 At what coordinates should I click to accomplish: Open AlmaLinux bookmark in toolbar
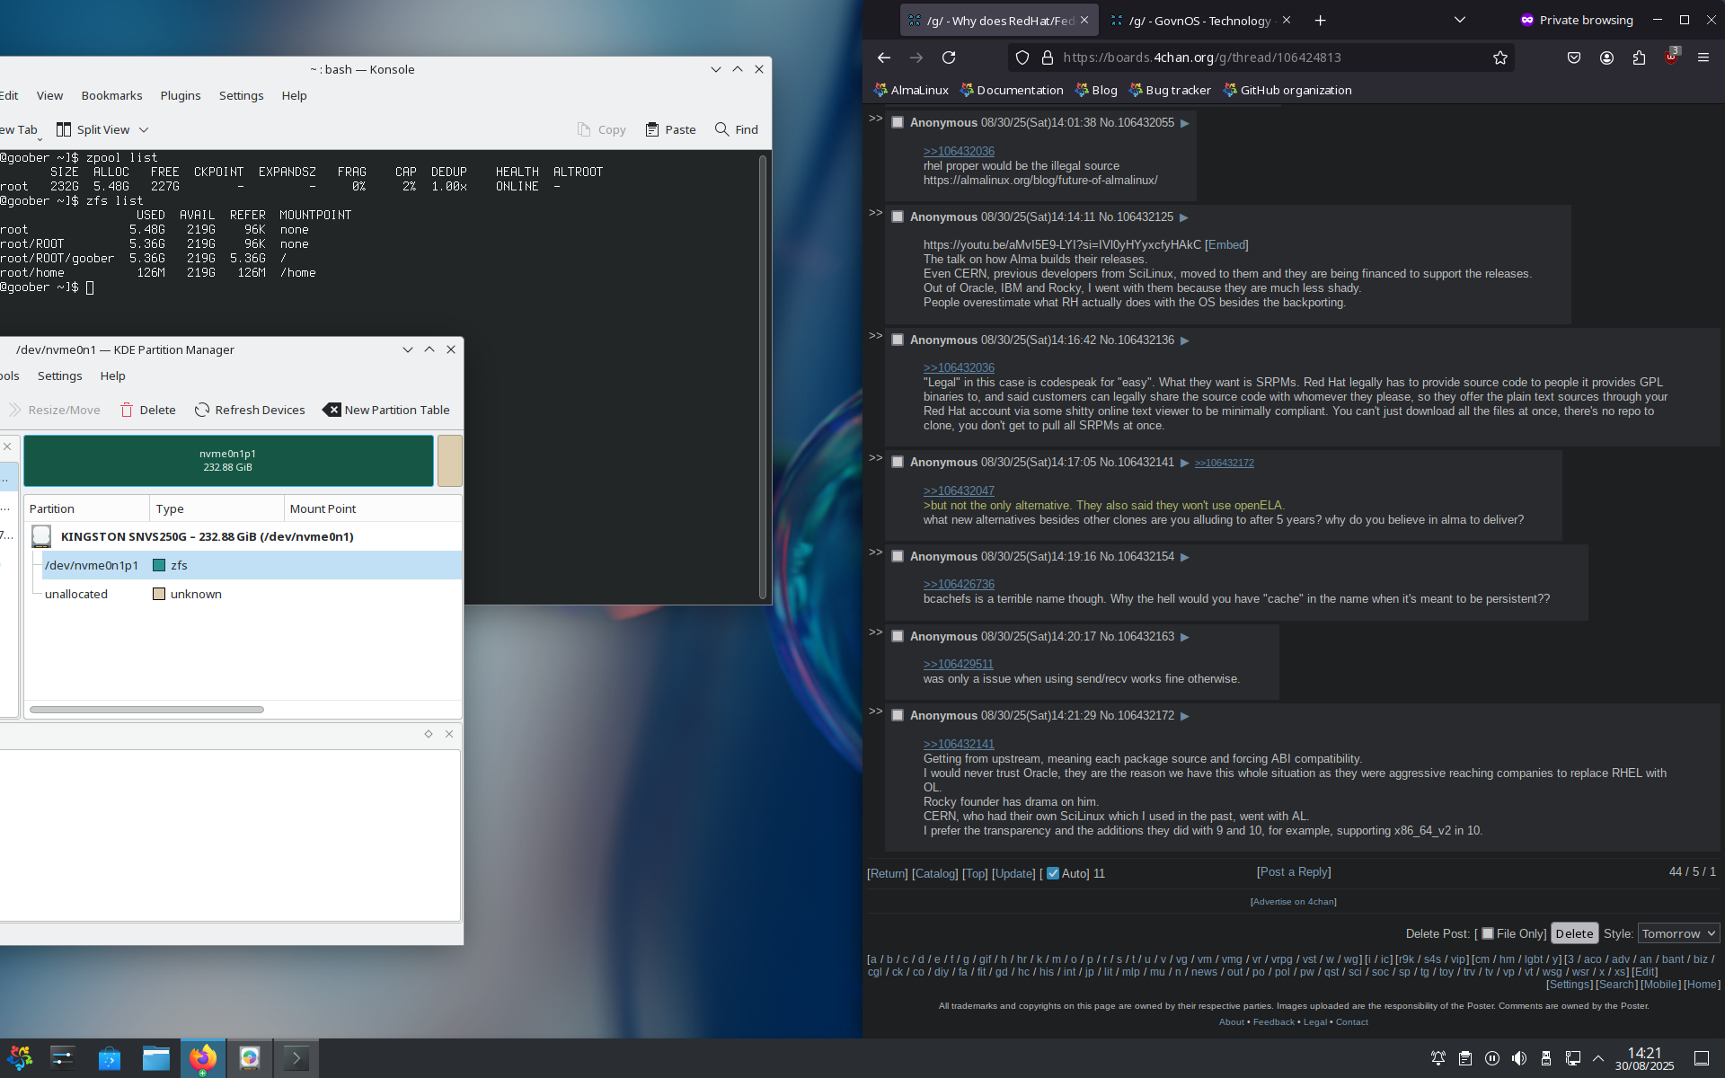[911, 90]
